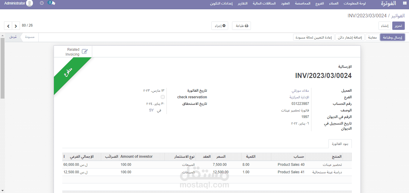This screenshot has height=193, width=409.
Task: Open the إجراء actions dropdown
Action: (220, 25)
